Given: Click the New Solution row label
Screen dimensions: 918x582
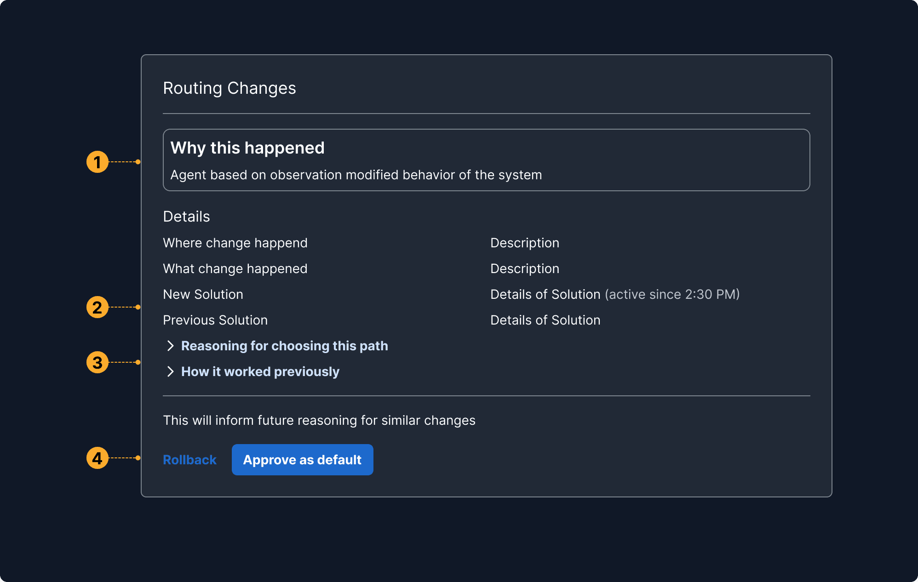Looking at the screenshot, I should click(x=203, y=295).
